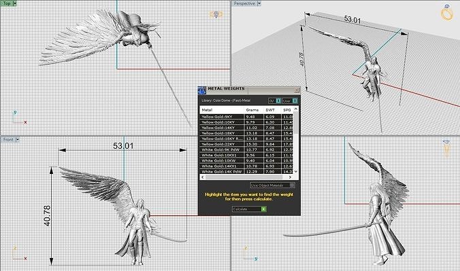The height and width of the screenshot is (271, 460).
Task: Click the horizontal scroll left arrow
Action: tap(203, 177)
